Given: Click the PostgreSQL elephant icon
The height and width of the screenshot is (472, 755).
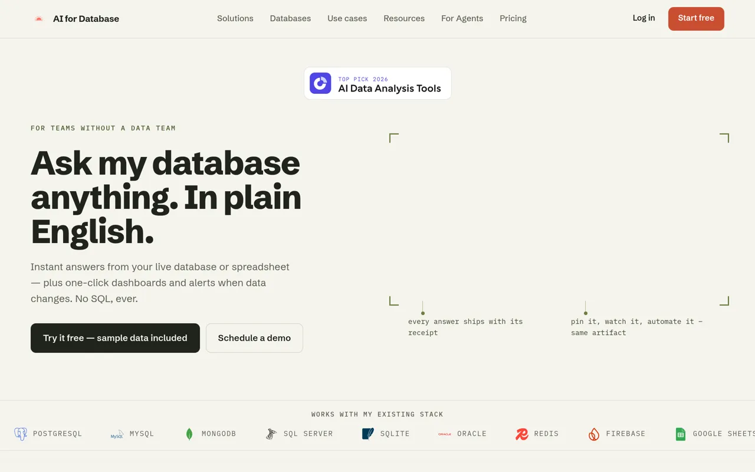Looking at the screenshot, I should [21, 434].
